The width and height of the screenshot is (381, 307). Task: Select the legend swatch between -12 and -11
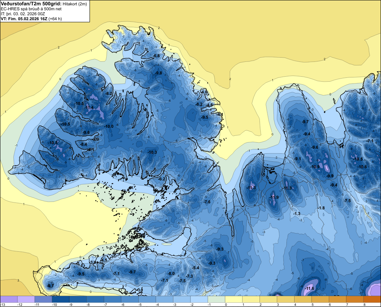tap(26, 299)
